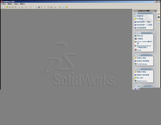The height and width of the screenshot is (125, 161).
Task: Click the folder icon for 输入文件
Action: pyautogui.click(x=136, y=78)
